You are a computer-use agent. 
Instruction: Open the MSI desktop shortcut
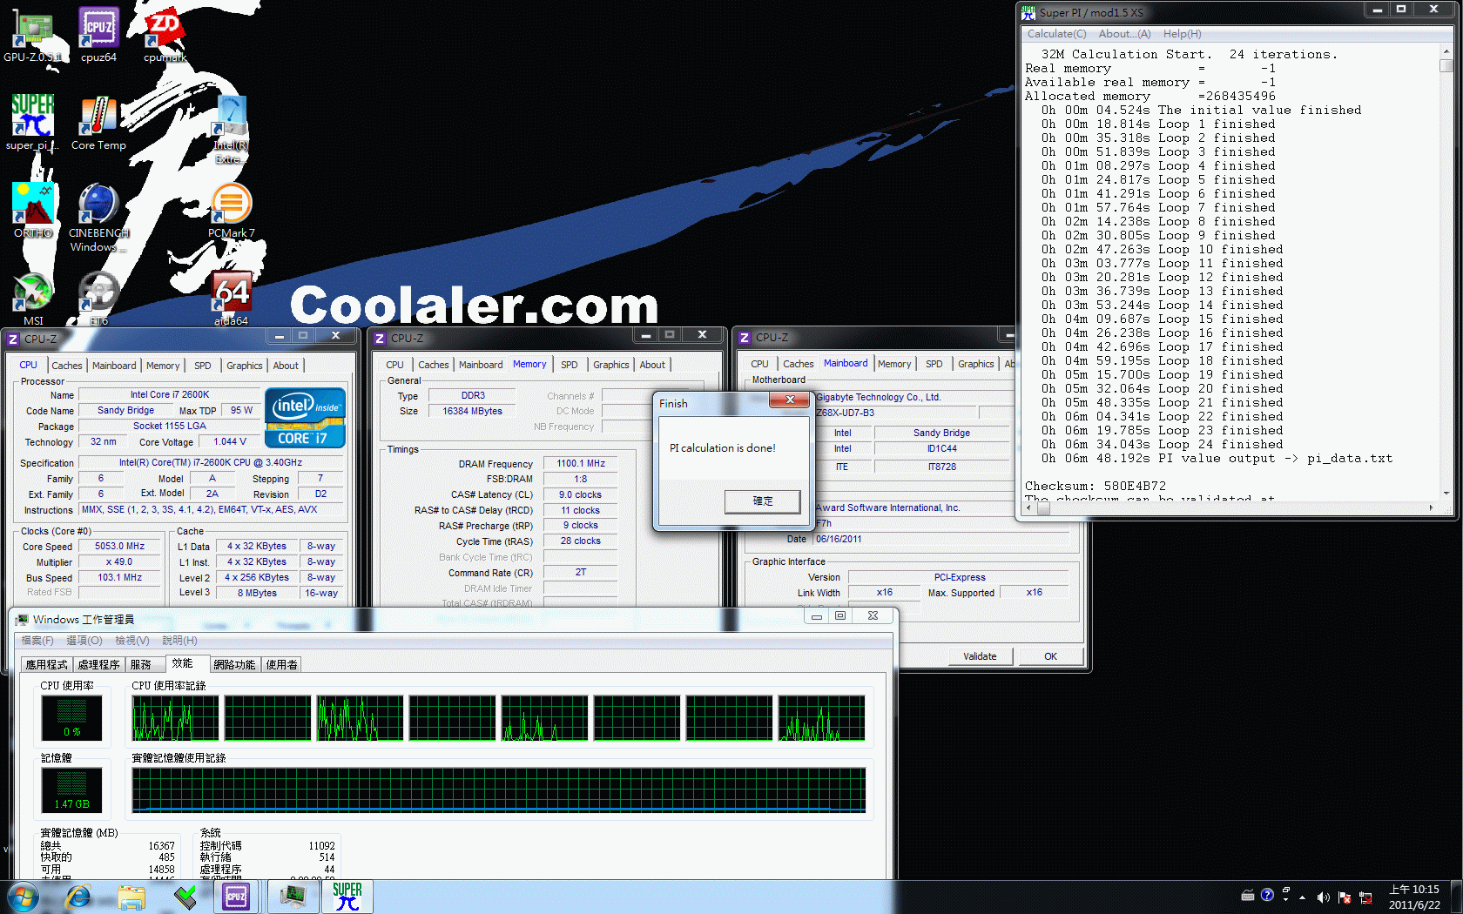tap(32, 299)
